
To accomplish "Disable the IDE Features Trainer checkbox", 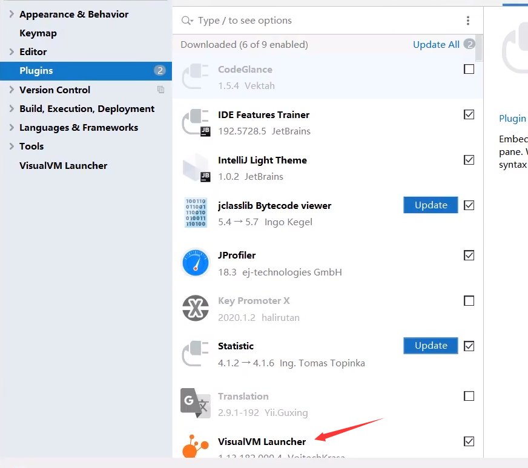I will point(469,114).
